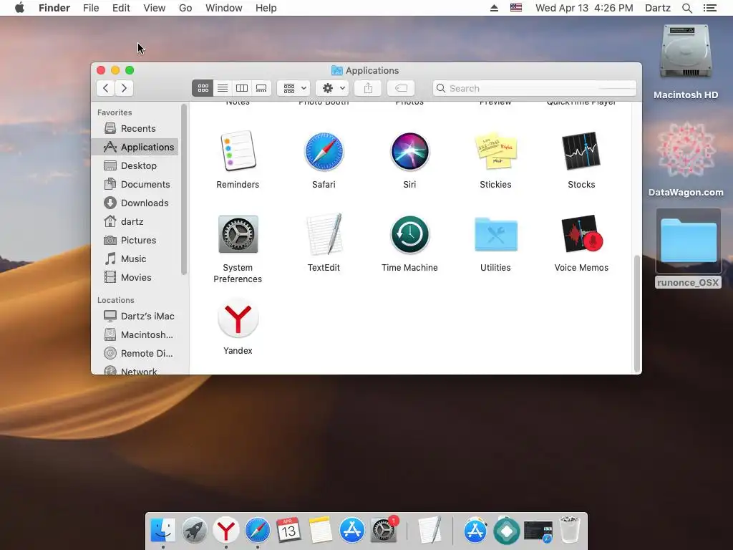Open the Apple menu
733x550 pixels.
pyautogui.click(x=19, y=8)
